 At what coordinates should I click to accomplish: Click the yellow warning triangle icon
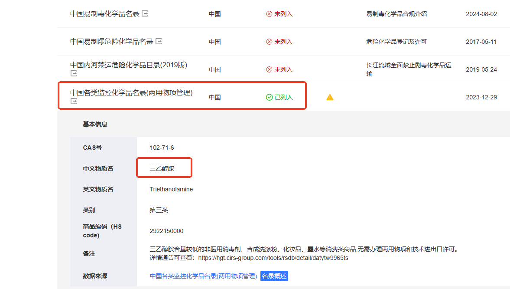pyautogui.click(x=330, y=97)
